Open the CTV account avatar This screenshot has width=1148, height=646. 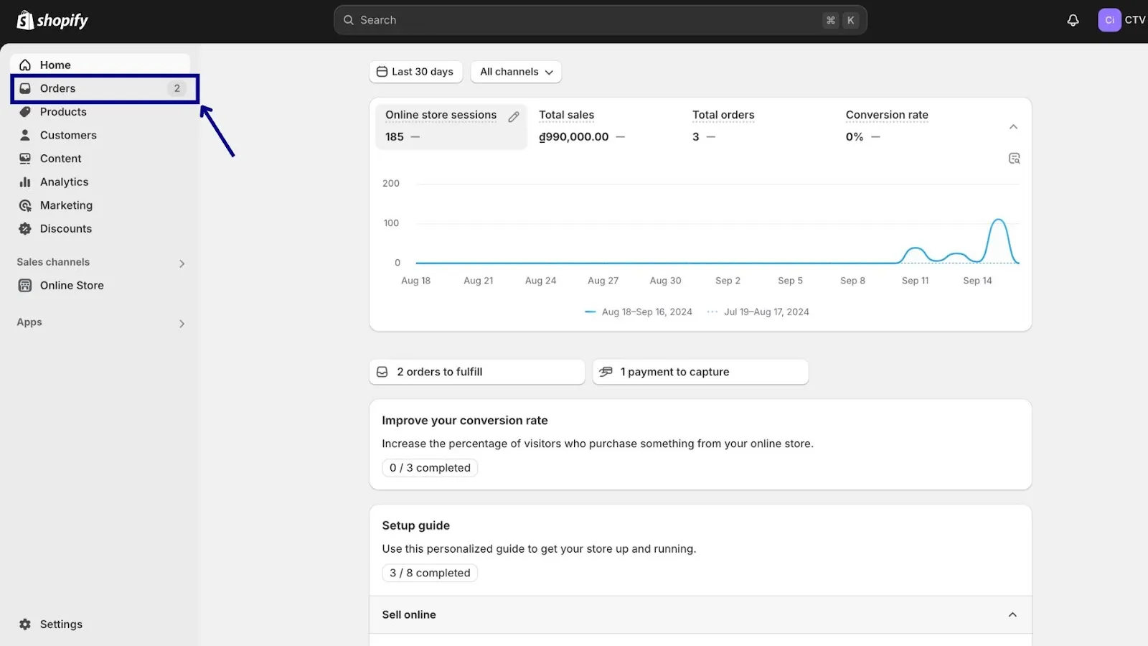[1109, 20]
